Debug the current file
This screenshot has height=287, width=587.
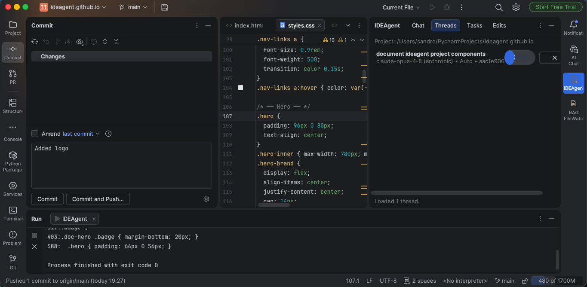[x=447, y=7]
